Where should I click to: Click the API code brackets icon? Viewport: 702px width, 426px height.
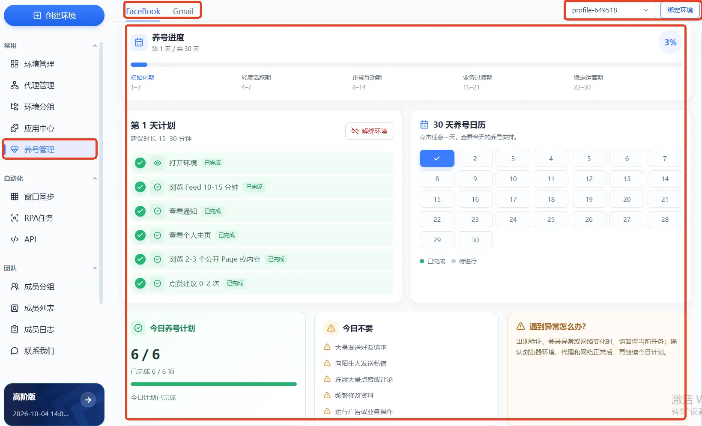[15, 239]
